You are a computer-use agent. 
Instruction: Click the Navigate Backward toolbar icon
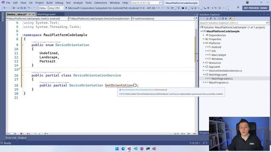pos(5,8)
